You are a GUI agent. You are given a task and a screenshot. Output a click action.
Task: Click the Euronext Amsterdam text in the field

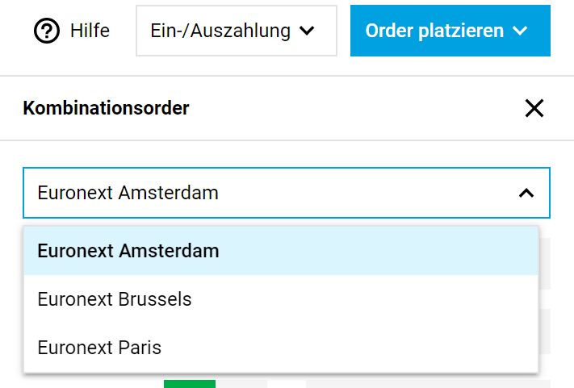(128, 194)
